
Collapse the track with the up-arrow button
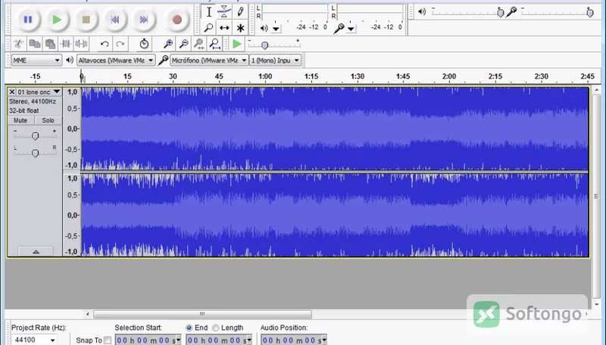(x=36, y=252)
